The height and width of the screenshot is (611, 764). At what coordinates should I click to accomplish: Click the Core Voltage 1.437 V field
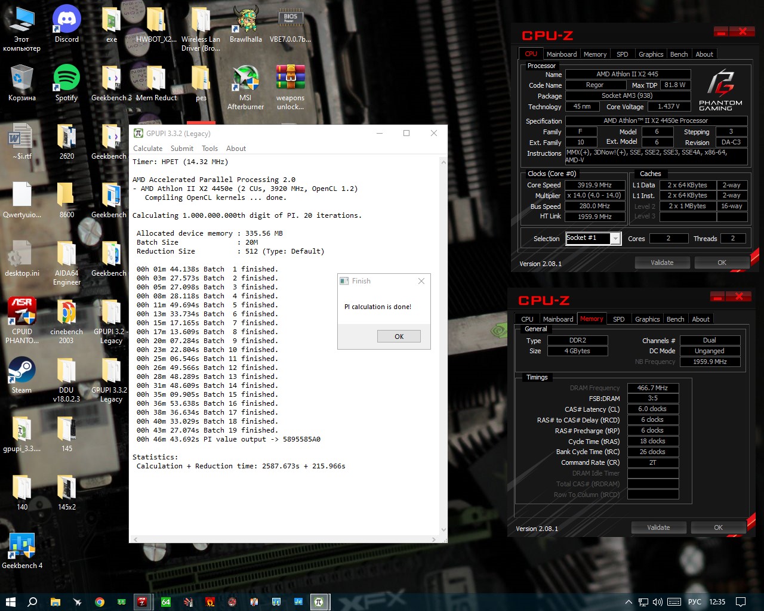[x=668, y=107]
